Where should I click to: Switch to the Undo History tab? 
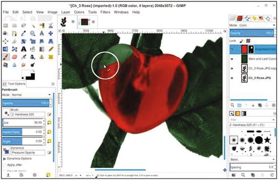pos(254,19)
